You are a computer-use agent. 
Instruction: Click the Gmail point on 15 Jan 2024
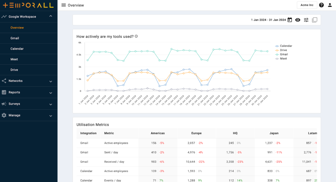pyautogui.click(x=171, y=49)
